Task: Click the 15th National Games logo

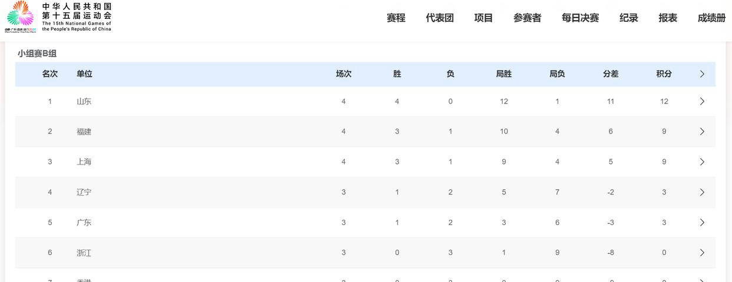Action: (x=58, y=16)
